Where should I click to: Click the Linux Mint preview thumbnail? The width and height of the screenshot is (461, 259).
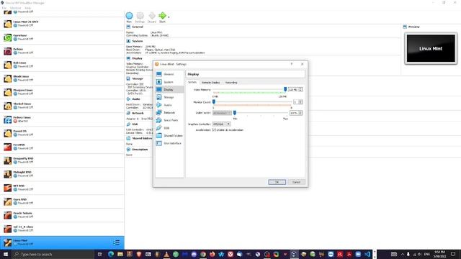[x=431, y=48]
